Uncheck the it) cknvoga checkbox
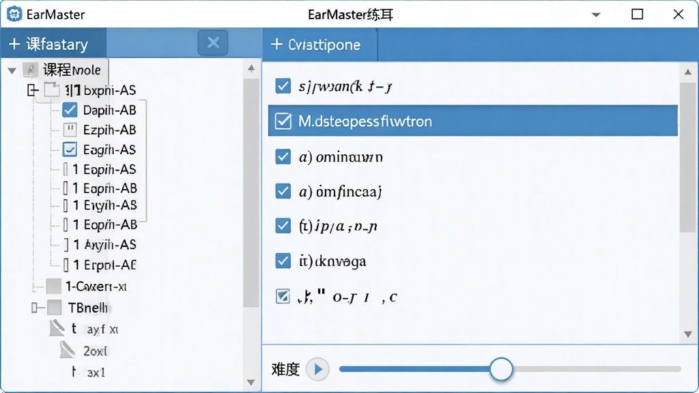This screenshot has width=699, height=393. click(x=283, y=261)
